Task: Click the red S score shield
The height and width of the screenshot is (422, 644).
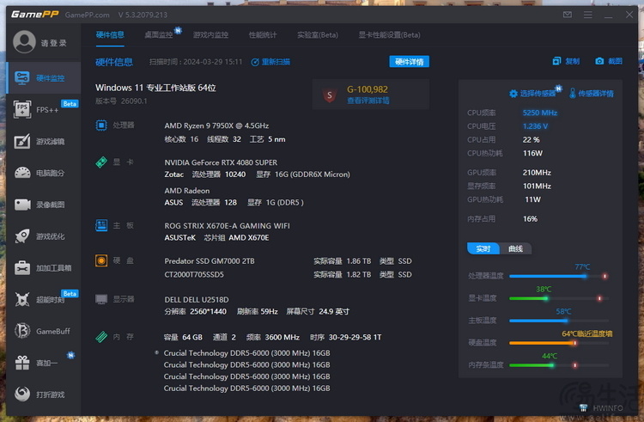Action: [x=330, y=95]
